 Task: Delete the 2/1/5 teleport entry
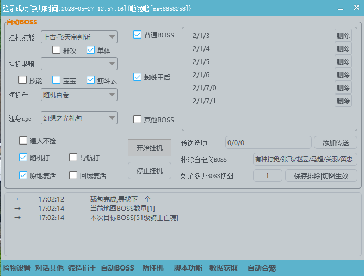tap(343, 62)
